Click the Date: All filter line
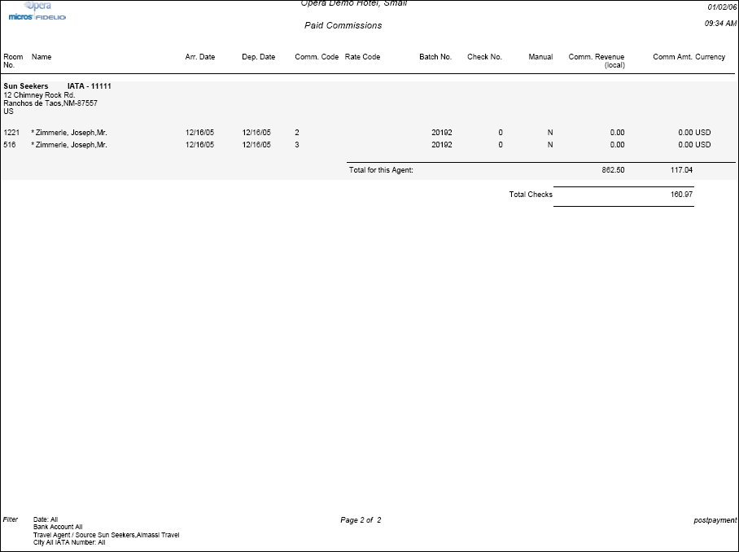The width and height of the screenshot is (739, 552). (x=46, y=519)
